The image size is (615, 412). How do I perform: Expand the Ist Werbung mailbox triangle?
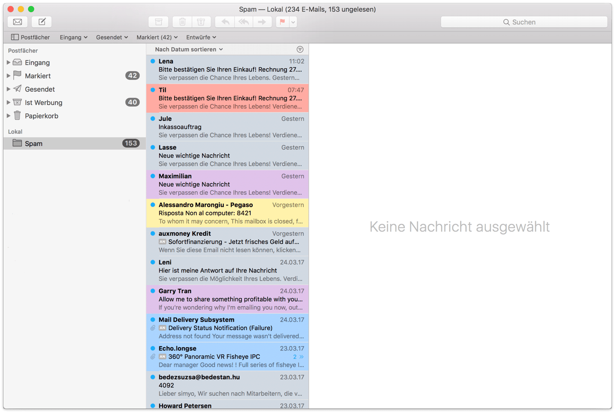(9, 102)
